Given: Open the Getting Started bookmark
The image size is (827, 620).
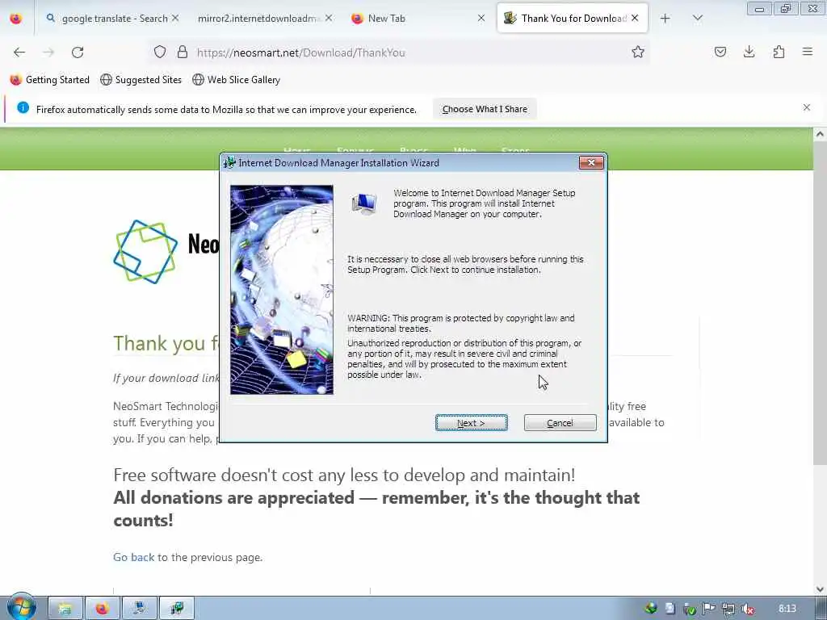Looking at the screenshot, I should (x=50, y=80).
